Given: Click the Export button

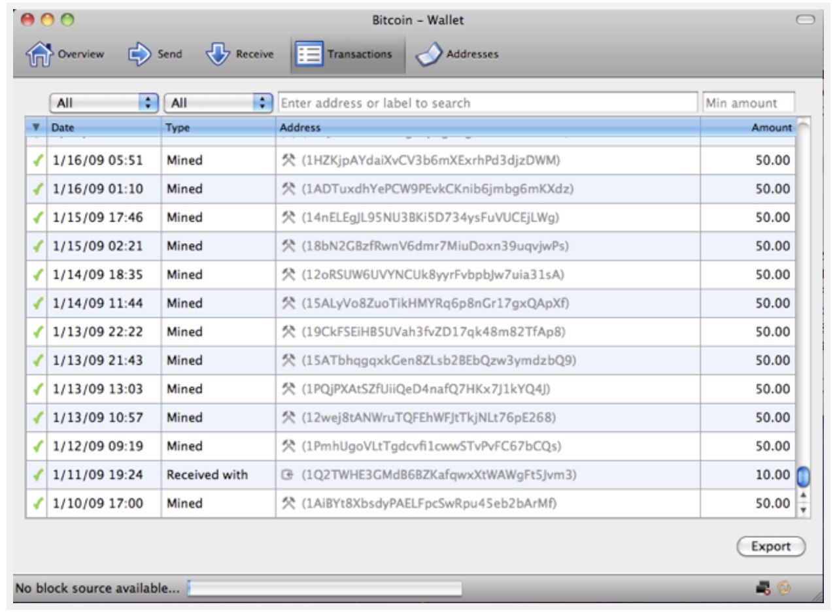Looking at the screenshot, I should click(x=771, y=547).
